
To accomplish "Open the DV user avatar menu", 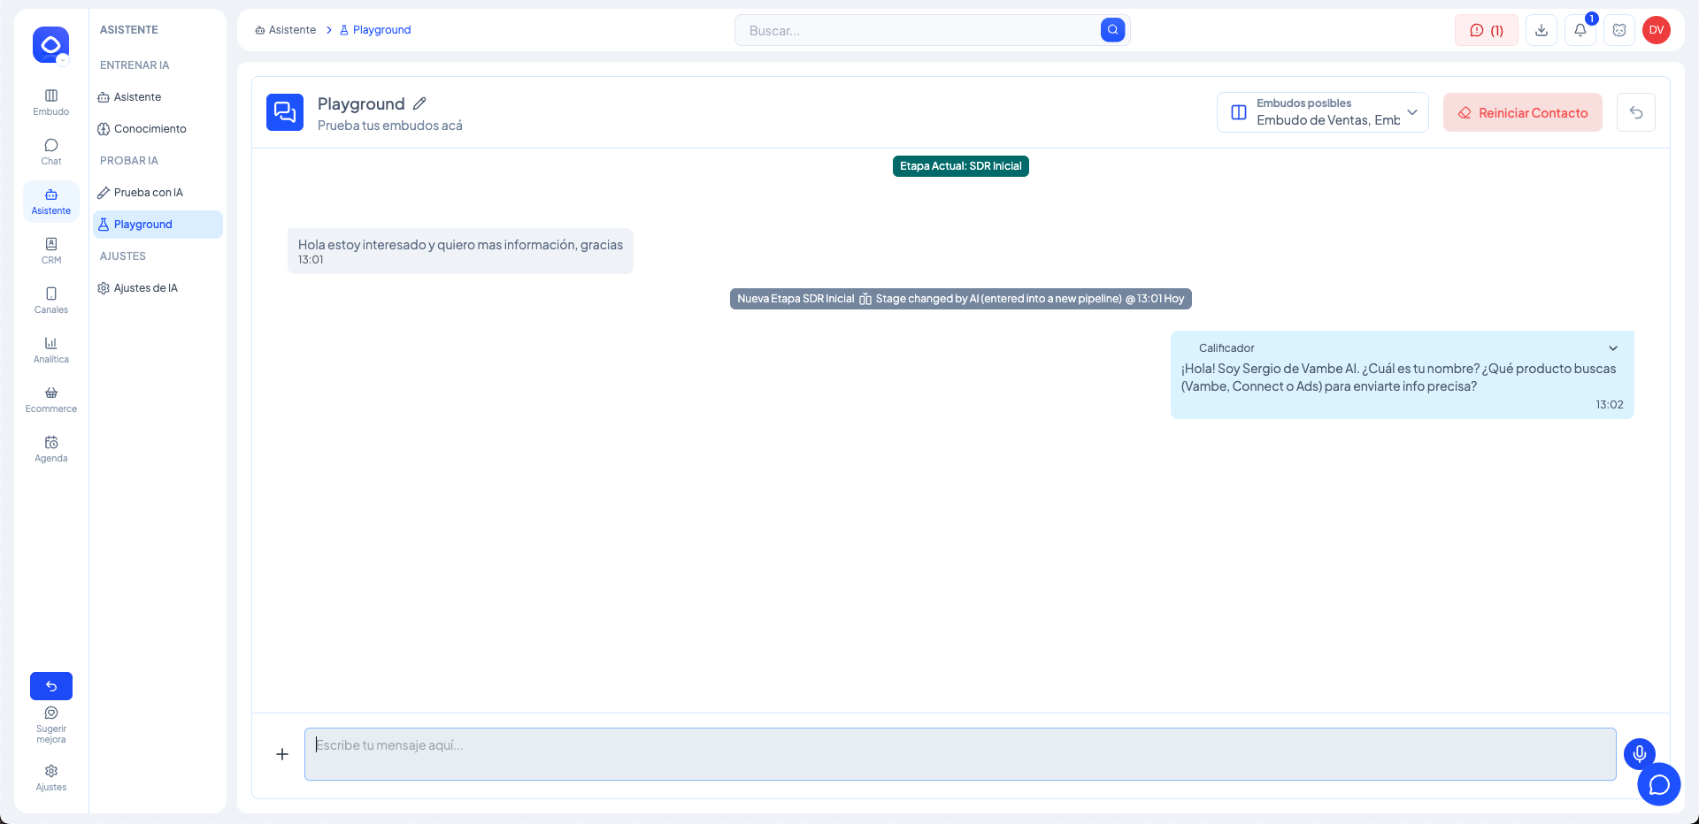I will [x=1656, y=30].
